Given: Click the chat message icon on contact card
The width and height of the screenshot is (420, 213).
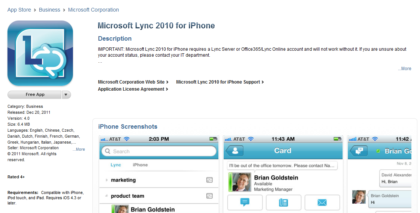Looking at the screenshot, I should click(245, 202).
